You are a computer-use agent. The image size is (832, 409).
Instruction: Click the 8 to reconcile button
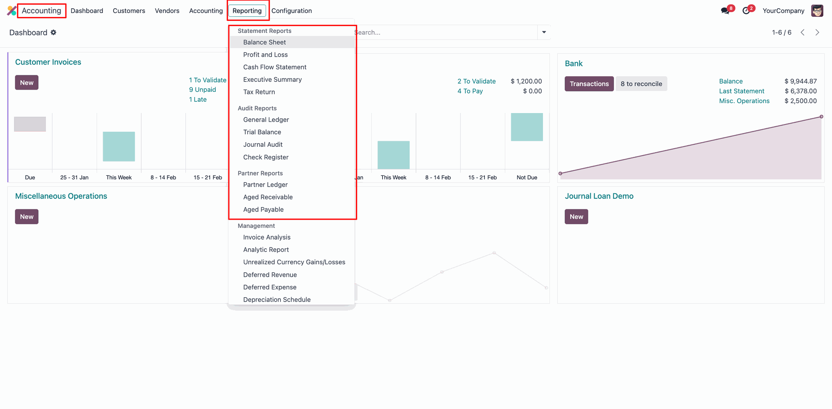(641, 84)
